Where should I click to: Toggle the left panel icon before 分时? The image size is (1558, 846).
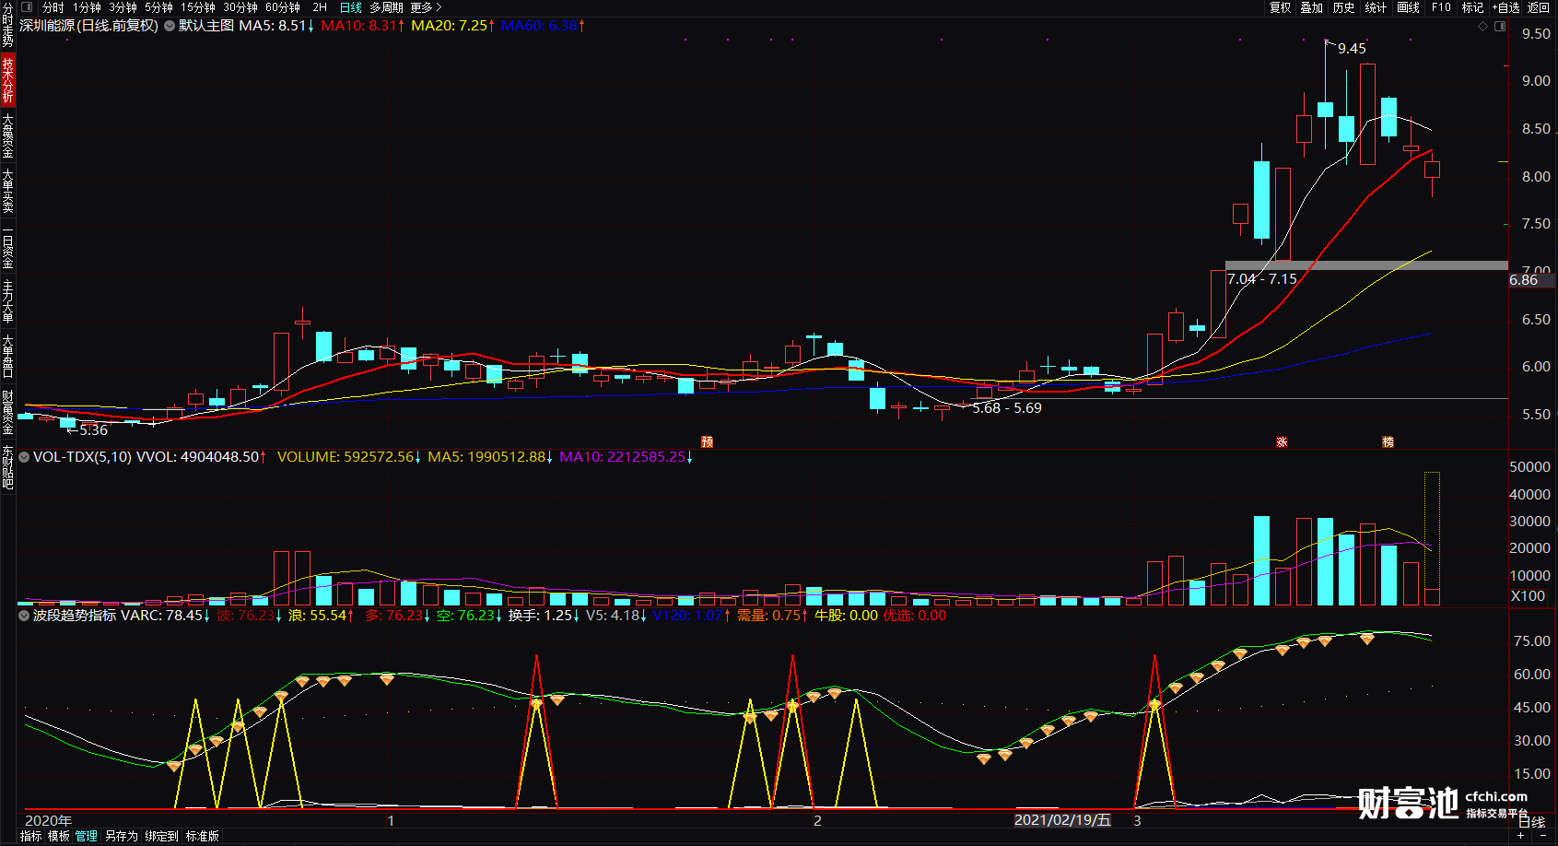point(27,6)
